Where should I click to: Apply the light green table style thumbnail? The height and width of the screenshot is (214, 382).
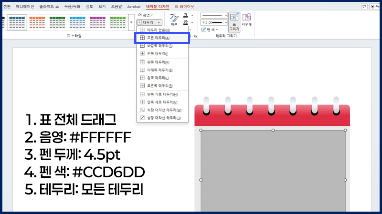click(x=118, y=22)
